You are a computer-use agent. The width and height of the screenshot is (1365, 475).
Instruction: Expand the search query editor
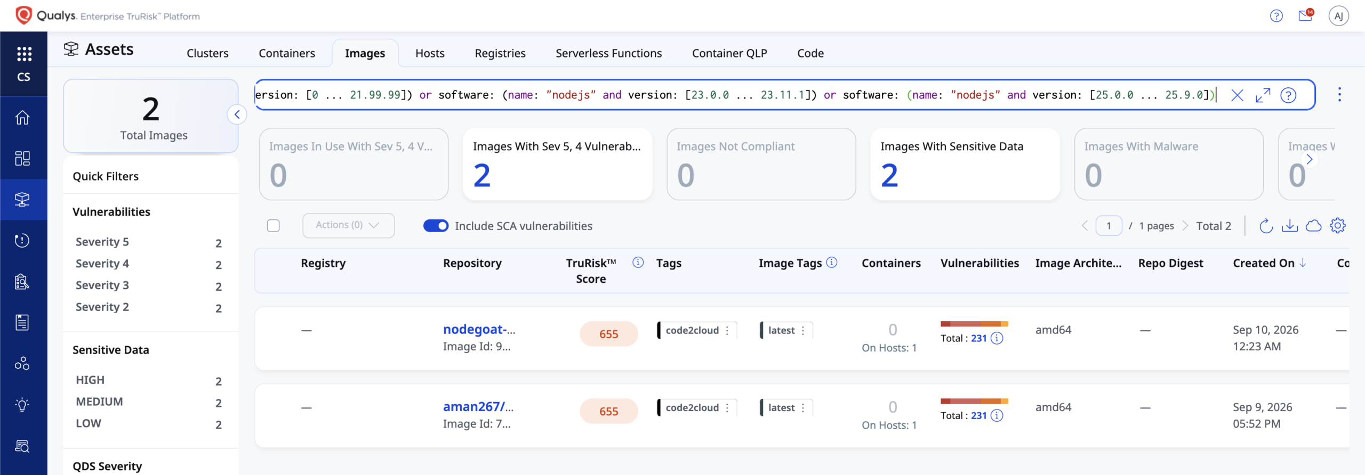tap(1263, 95)
